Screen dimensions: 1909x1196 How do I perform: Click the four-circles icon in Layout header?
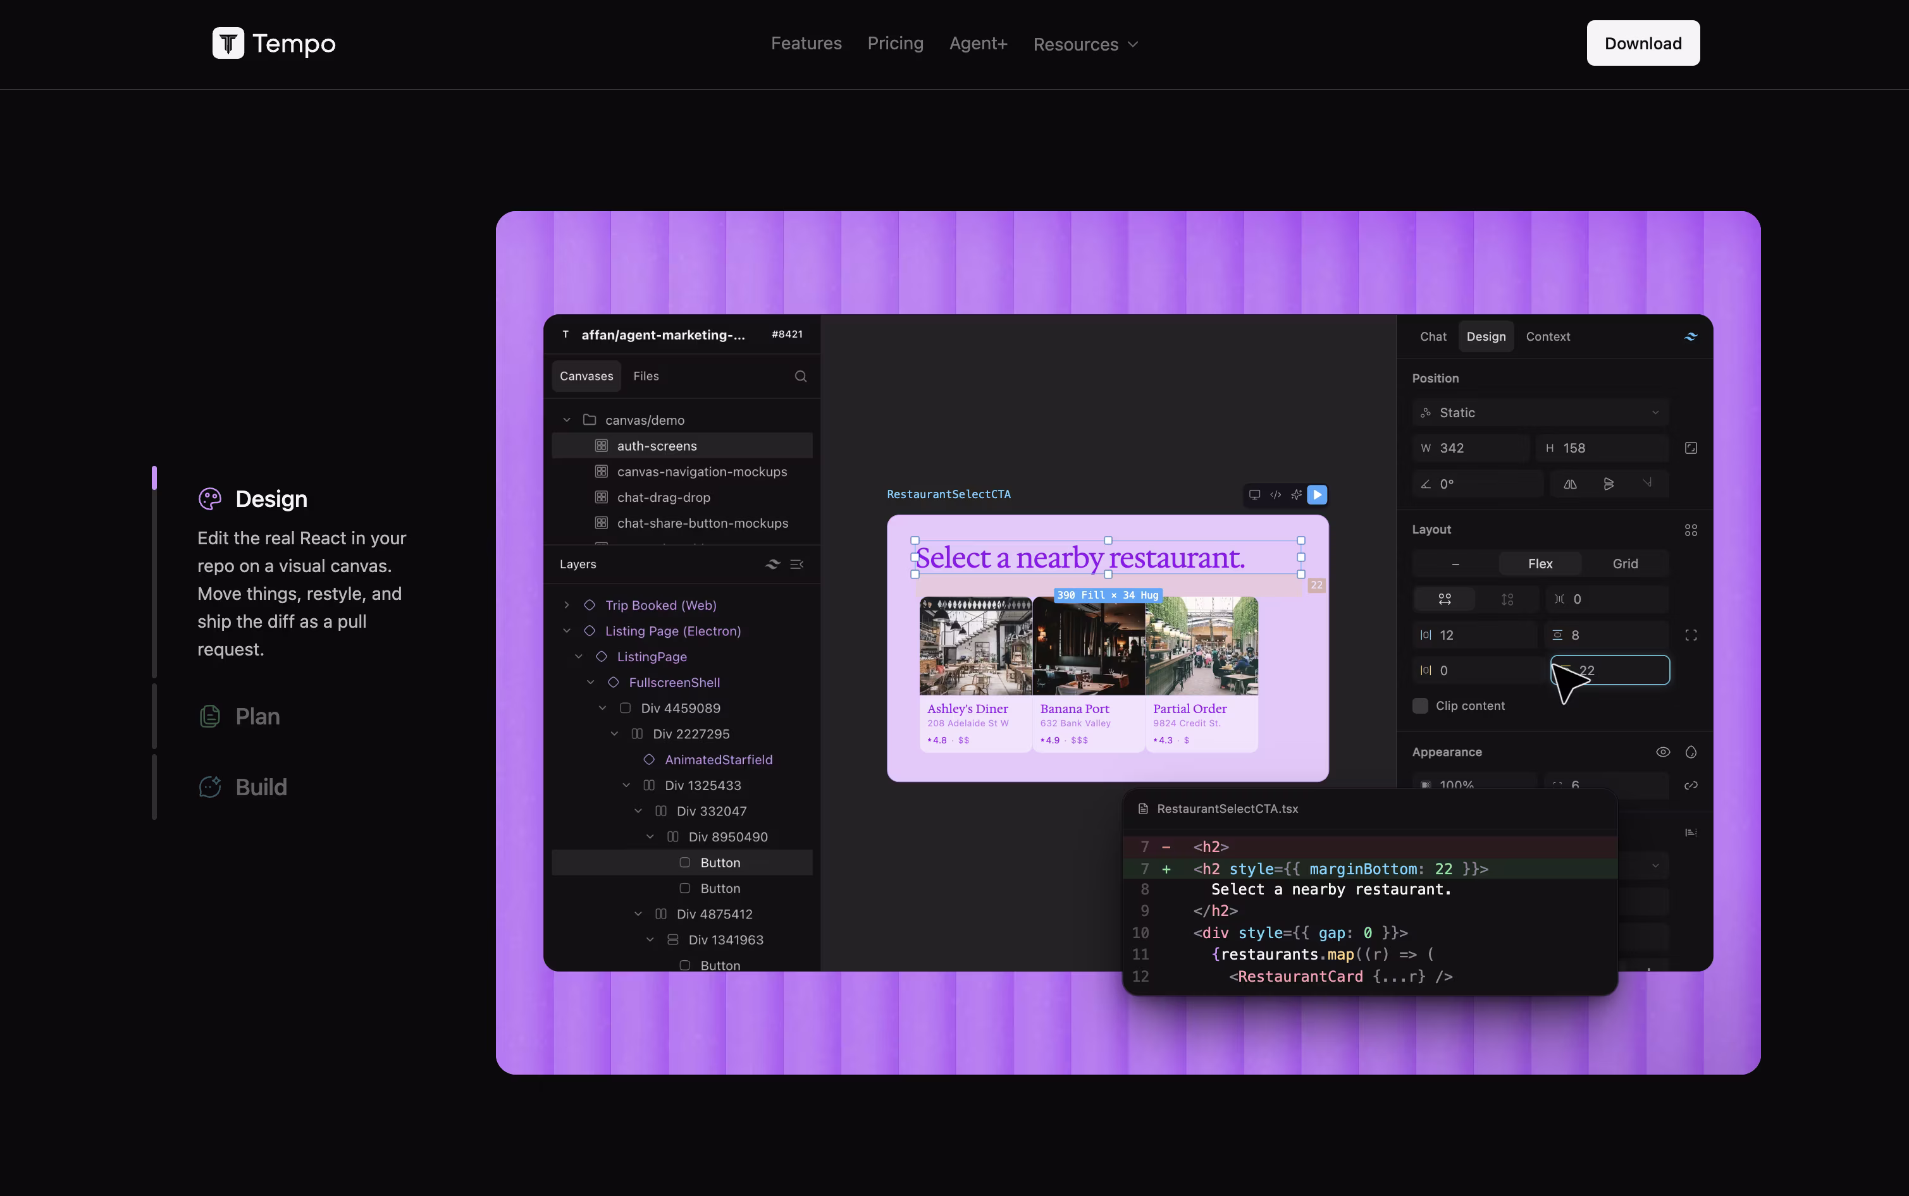click(x=1691, y=530)
